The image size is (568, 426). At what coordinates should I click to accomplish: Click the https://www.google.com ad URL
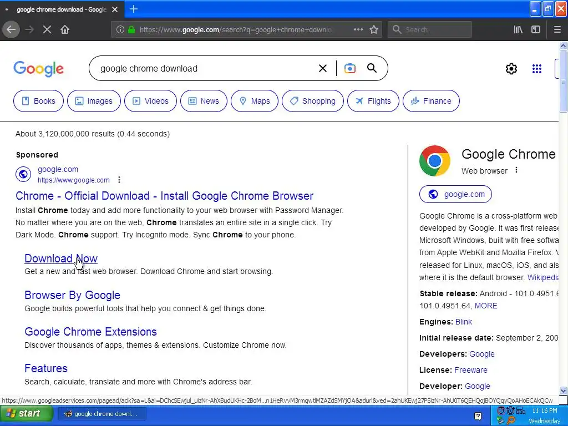click(74, 180)
